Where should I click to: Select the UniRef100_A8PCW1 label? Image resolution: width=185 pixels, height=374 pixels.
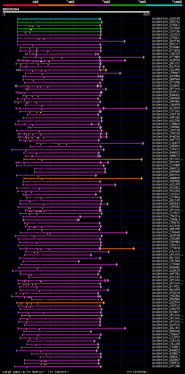[166, 118]
